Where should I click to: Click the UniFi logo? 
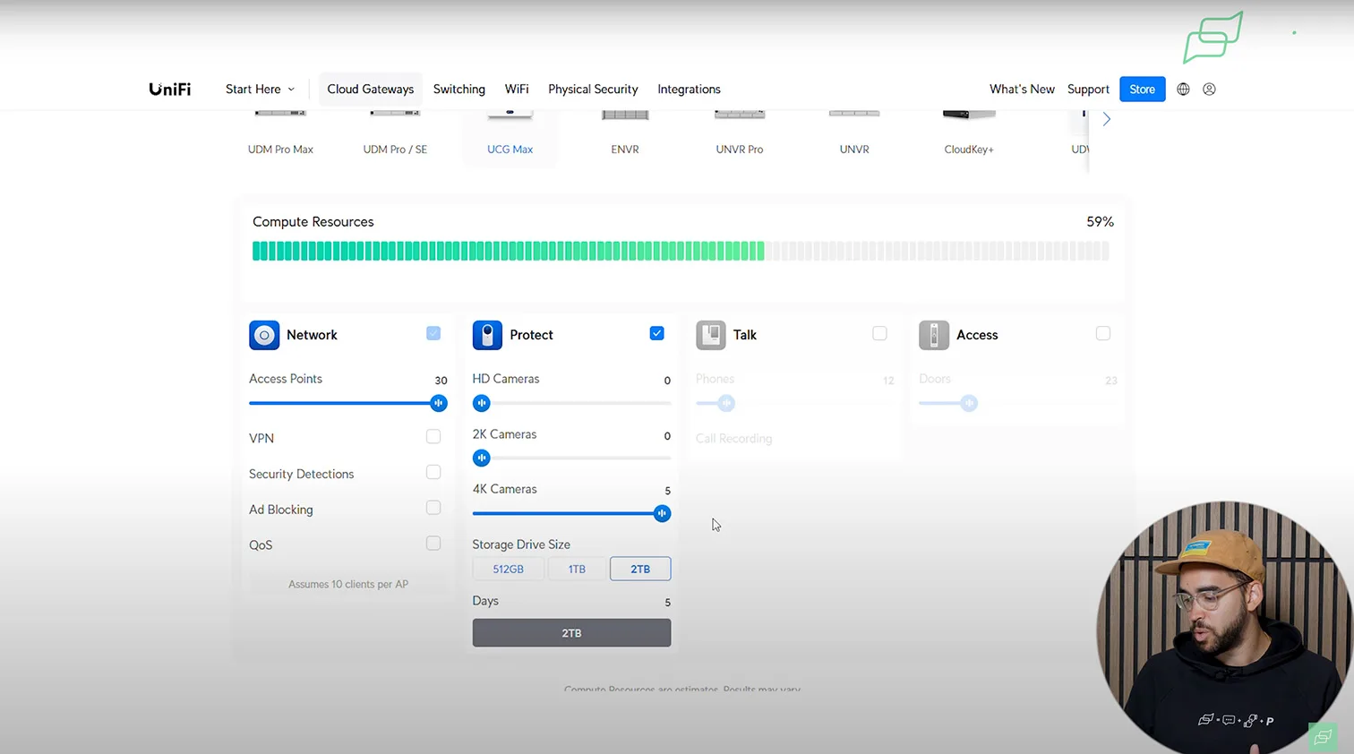169,90
